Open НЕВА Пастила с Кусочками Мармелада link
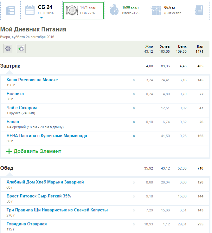The width and height of the screenshot is (212, 233). coord(47,136)
